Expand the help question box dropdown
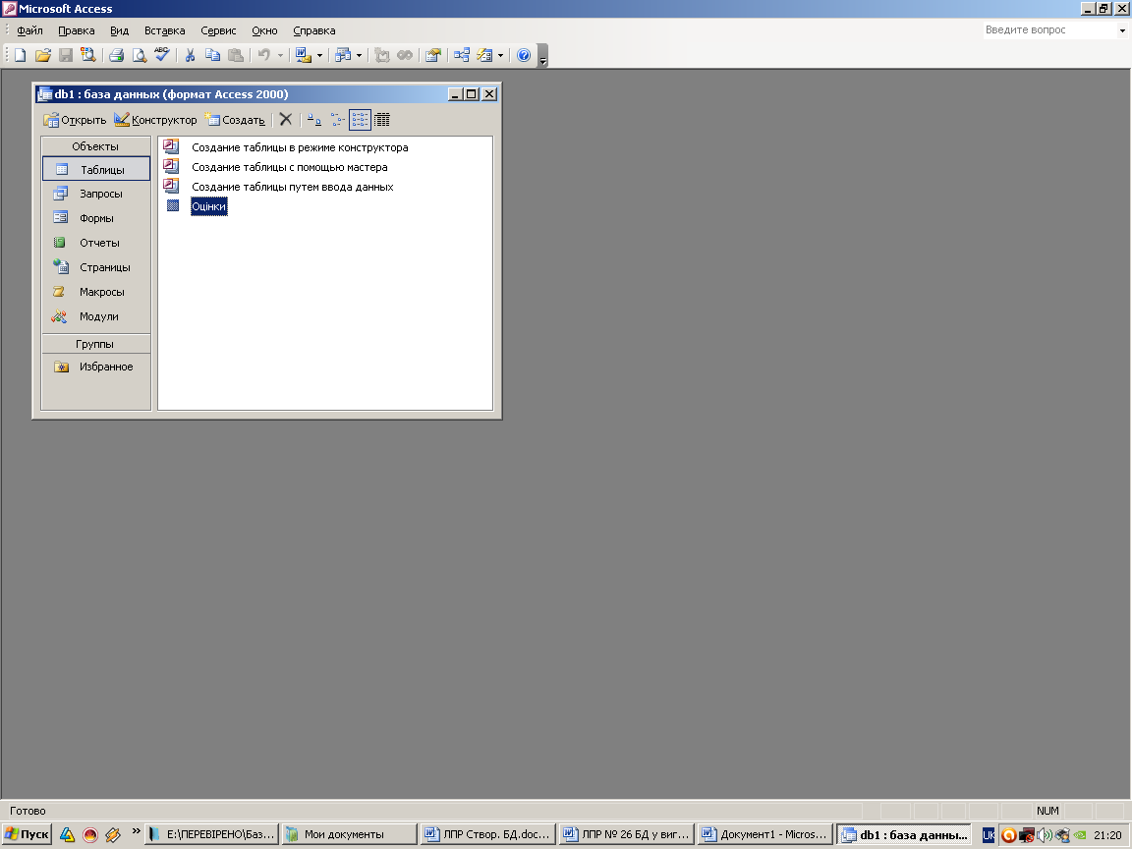This screenshot has height=849, width=1132. (1122, 30)
